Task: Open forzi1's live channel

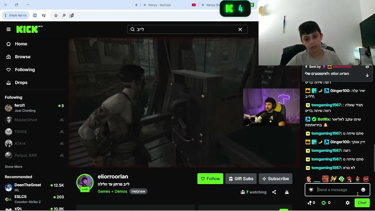Action: click(34, 108)
